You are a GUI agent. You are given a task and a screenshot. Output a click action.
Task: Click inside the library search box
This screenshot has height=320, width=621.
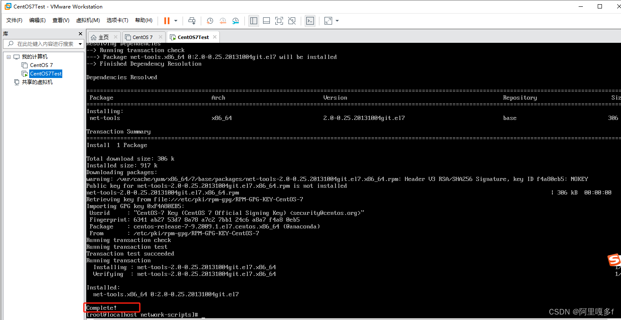(x=42, y=44)
